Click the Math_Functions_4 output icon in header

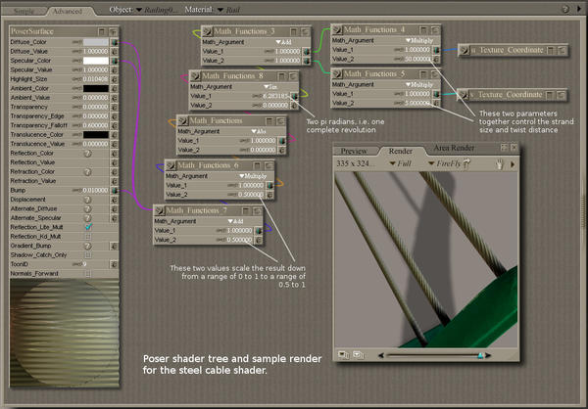(x=337, y=29)
